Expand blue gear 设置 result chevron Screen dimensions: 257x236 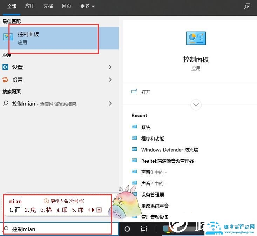pos(110,67)
